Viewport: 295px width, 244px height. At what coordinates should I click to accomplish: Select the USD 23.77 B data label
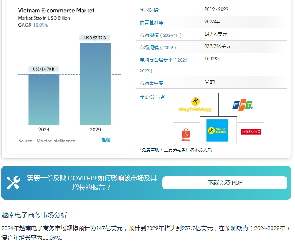[x=95, y=38]
